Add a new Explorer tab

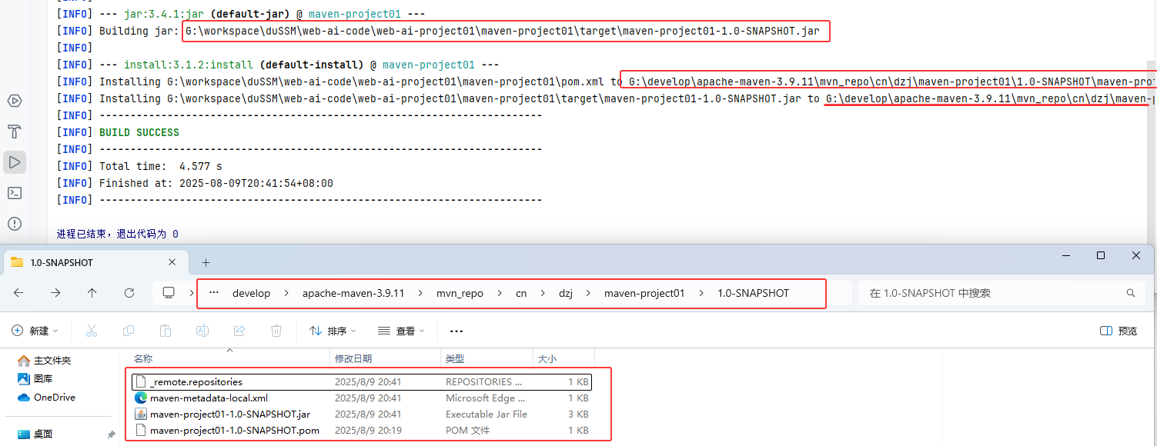(x=206, y=262)
